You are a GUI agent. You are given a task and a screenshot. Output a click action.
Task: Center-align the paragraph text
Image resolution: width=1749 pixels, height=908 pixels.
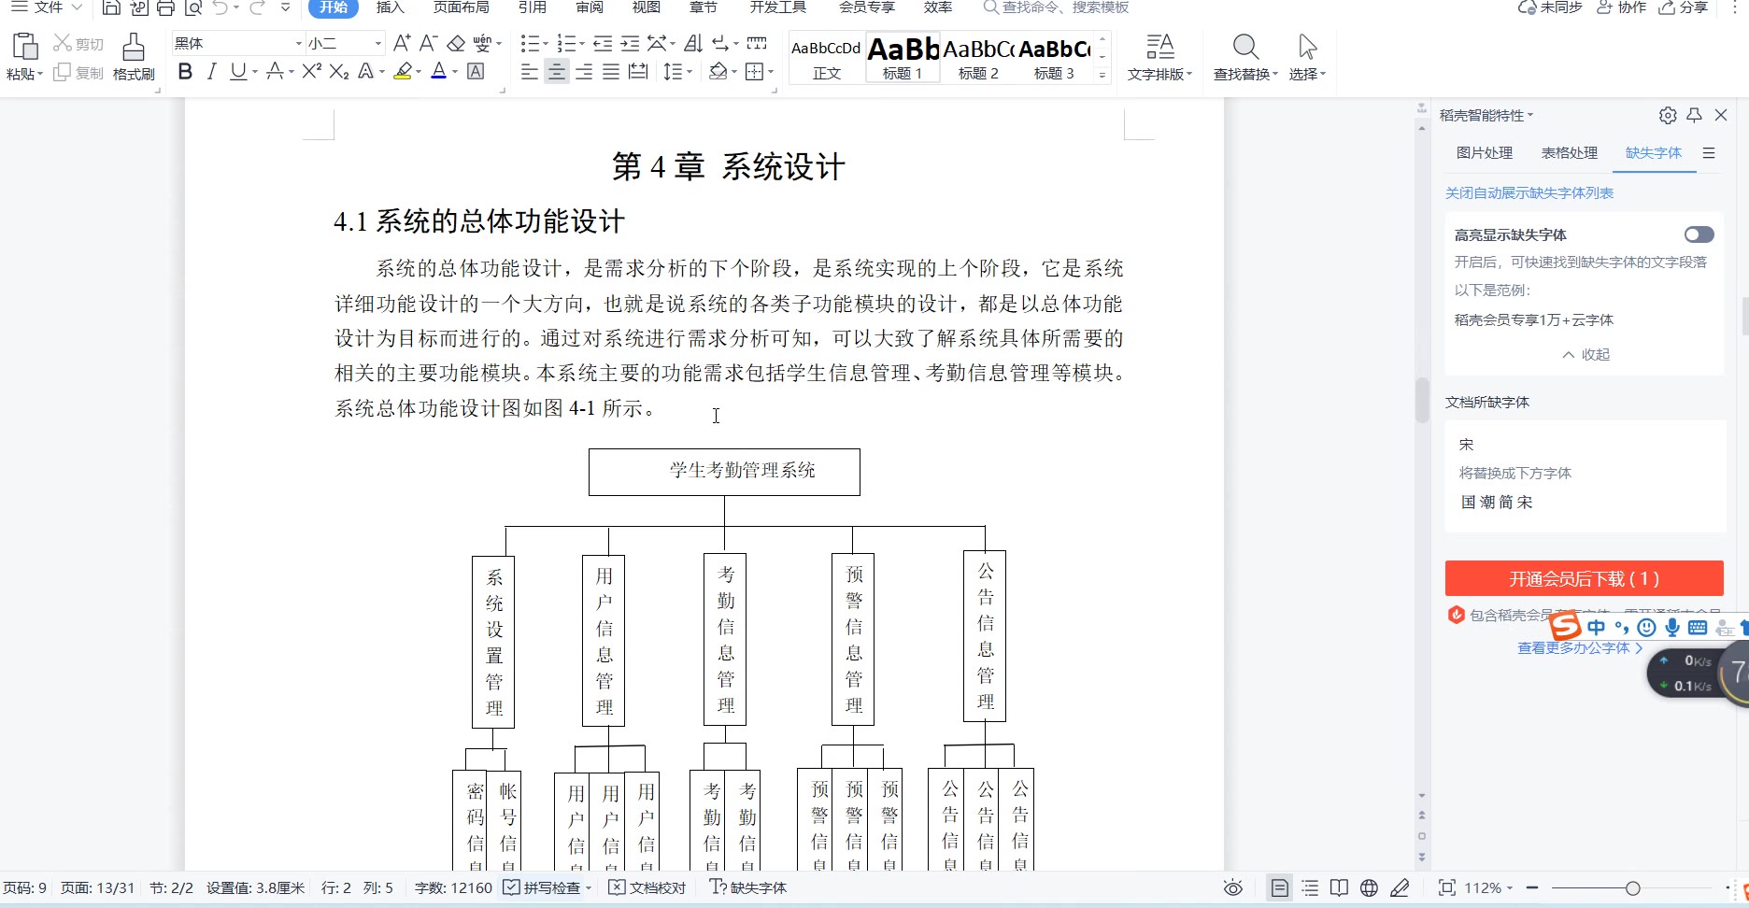point(556,72)
